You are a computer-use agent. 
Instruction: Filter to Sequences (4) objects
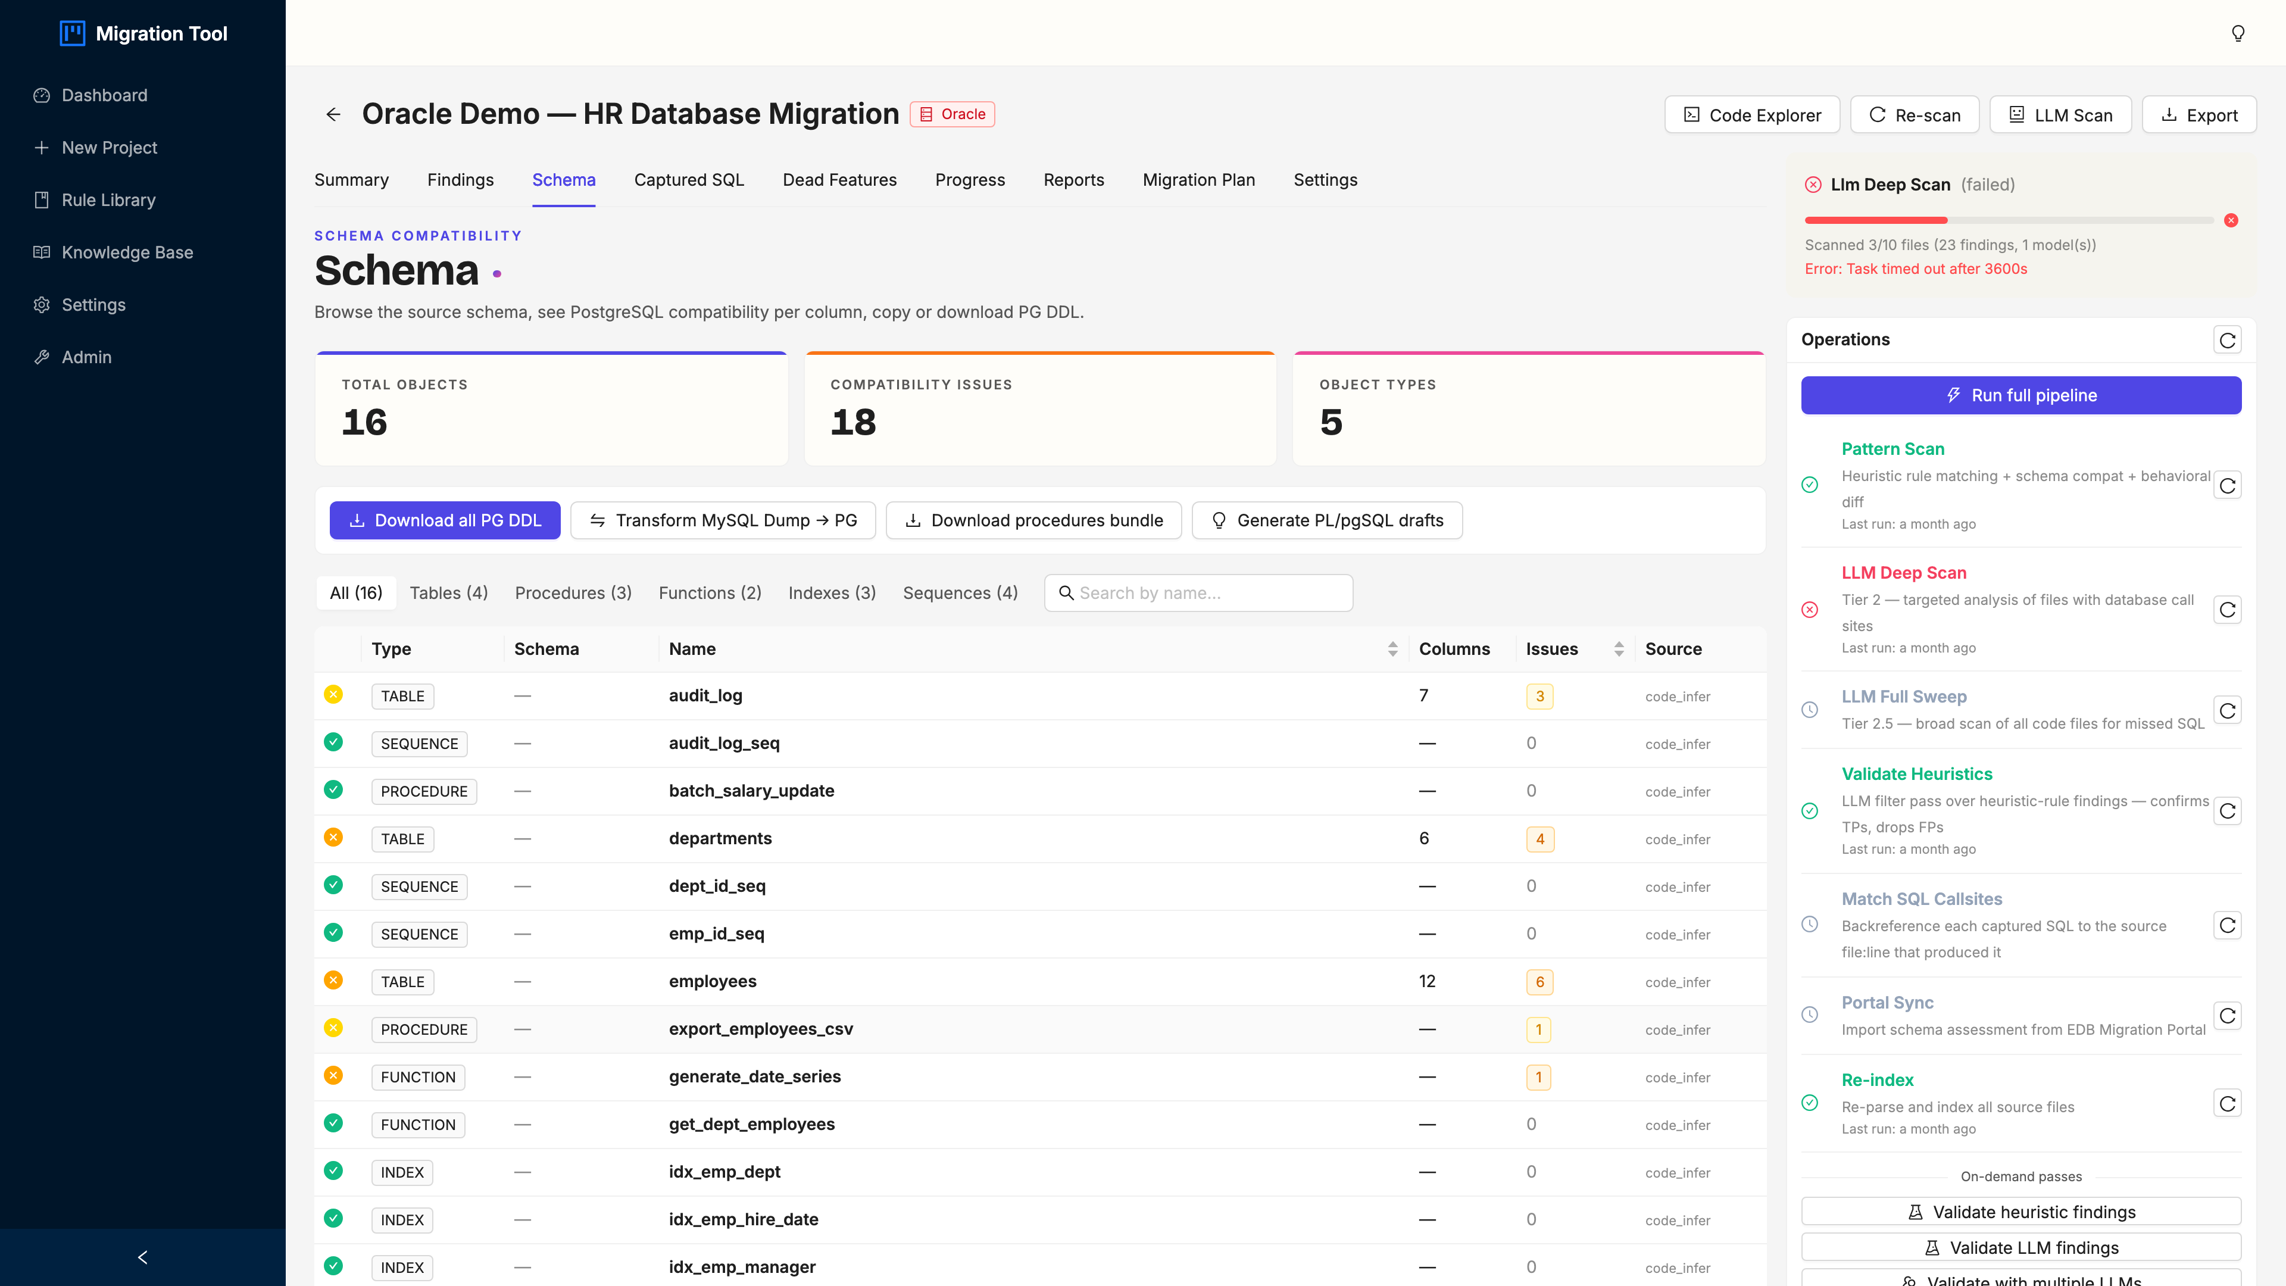pos(960,593)
